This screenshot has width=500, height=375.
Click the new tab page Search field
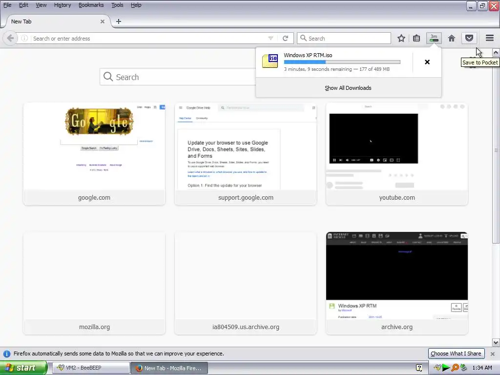178,77
